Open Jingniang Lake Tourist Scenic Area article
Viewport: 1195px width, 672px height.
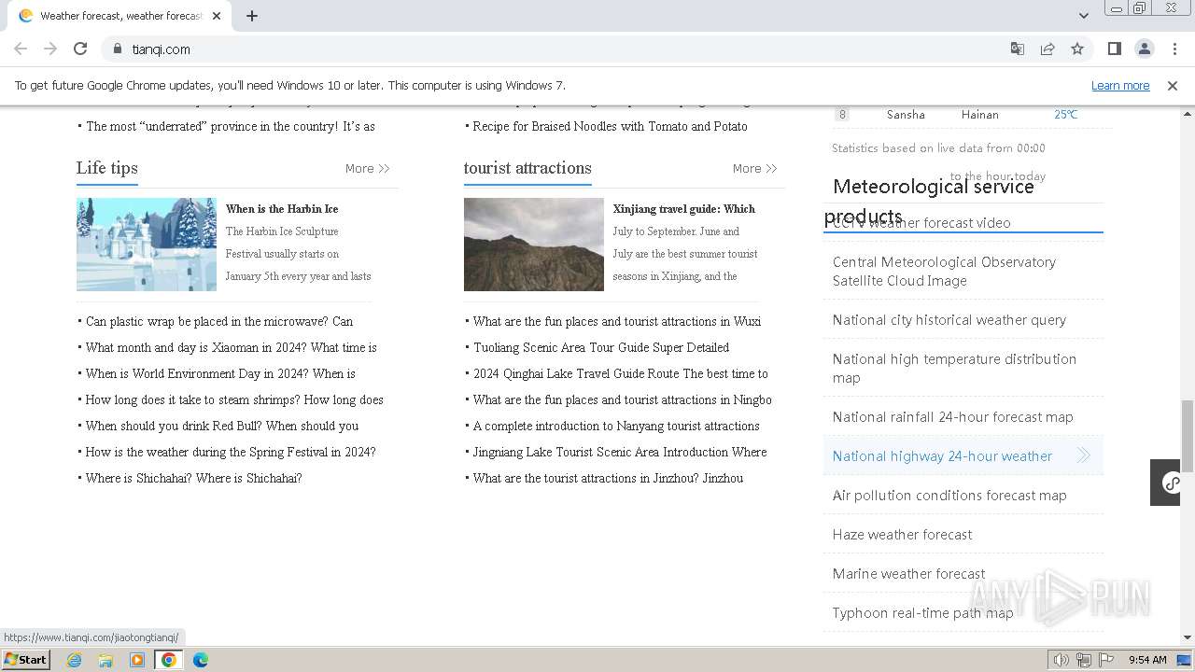pyautogui.click(x=620, y=452)
